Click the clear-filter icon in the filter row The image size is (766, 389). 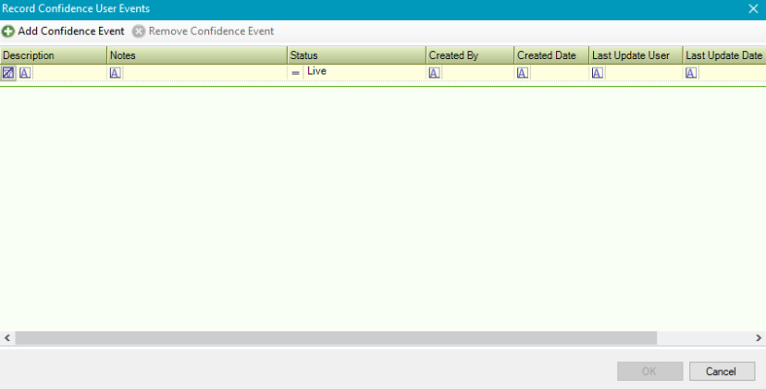(8, 73)
